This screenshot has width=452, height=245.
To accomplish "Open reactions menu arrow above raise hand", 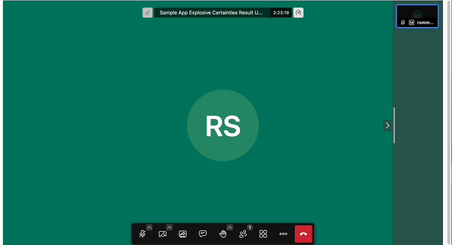I will click(230, 227).
